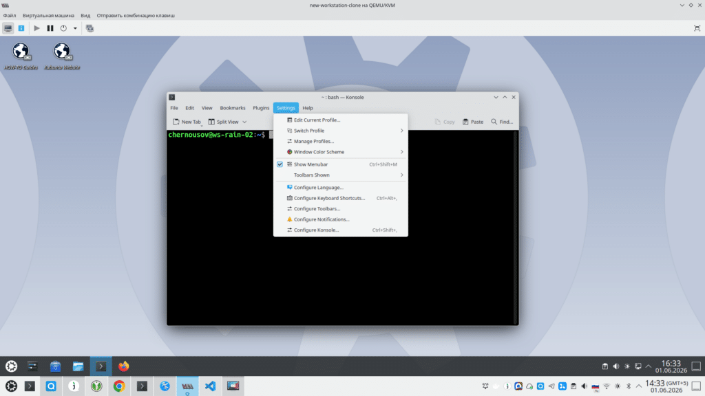Click guest clock showing 16:33
The image size is (705, 396).
671,366
